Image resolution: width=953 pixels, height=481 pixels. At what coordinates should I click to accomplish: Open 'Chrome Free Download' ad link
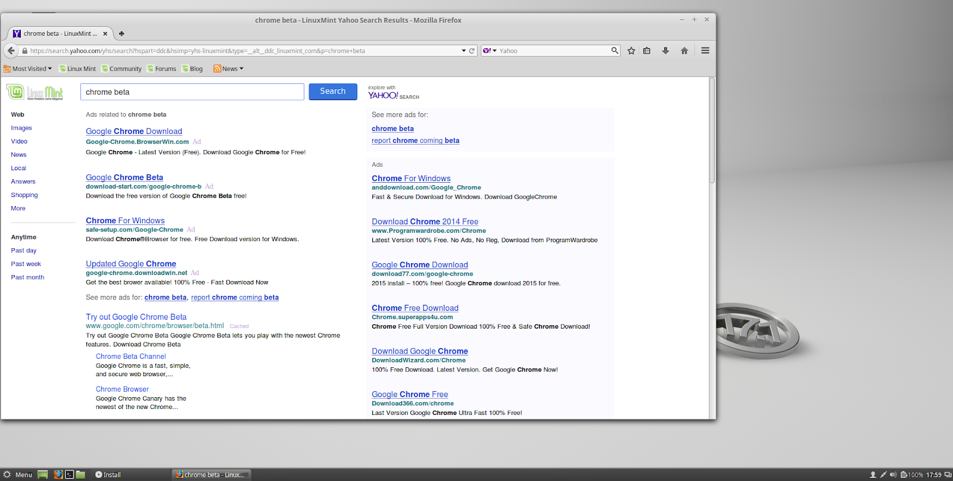click(x=415, y=308)
